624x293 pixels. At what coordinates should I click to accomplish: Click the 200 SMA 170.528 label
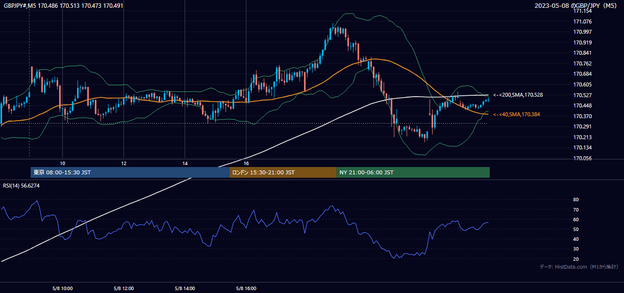point(518,95)
